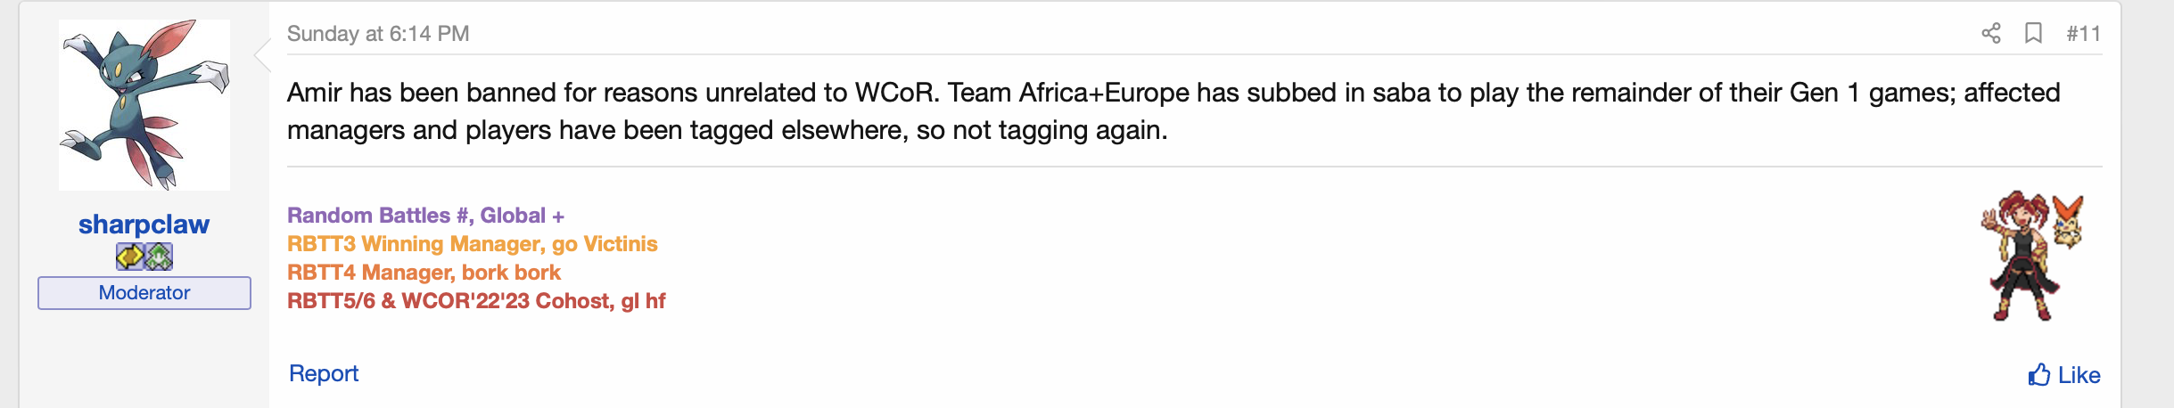
Task: Click the red-haired trainer signature sprite
Action: (2020, 257)
